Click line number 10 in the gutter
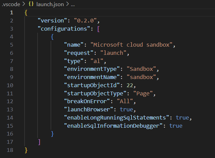215x158 pixels. tap(10, 85)
